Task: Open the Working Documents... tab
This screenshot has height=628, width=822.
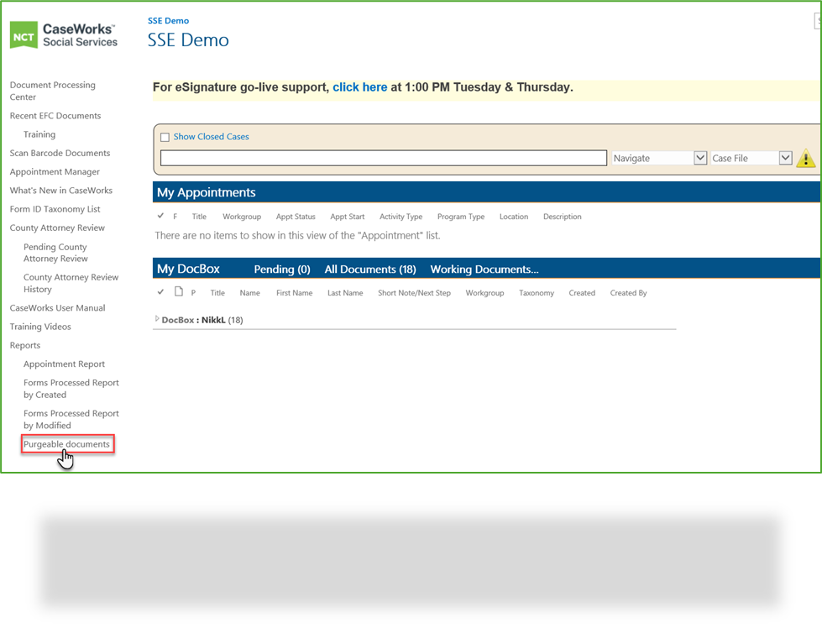Action: [x=484, y=269]
